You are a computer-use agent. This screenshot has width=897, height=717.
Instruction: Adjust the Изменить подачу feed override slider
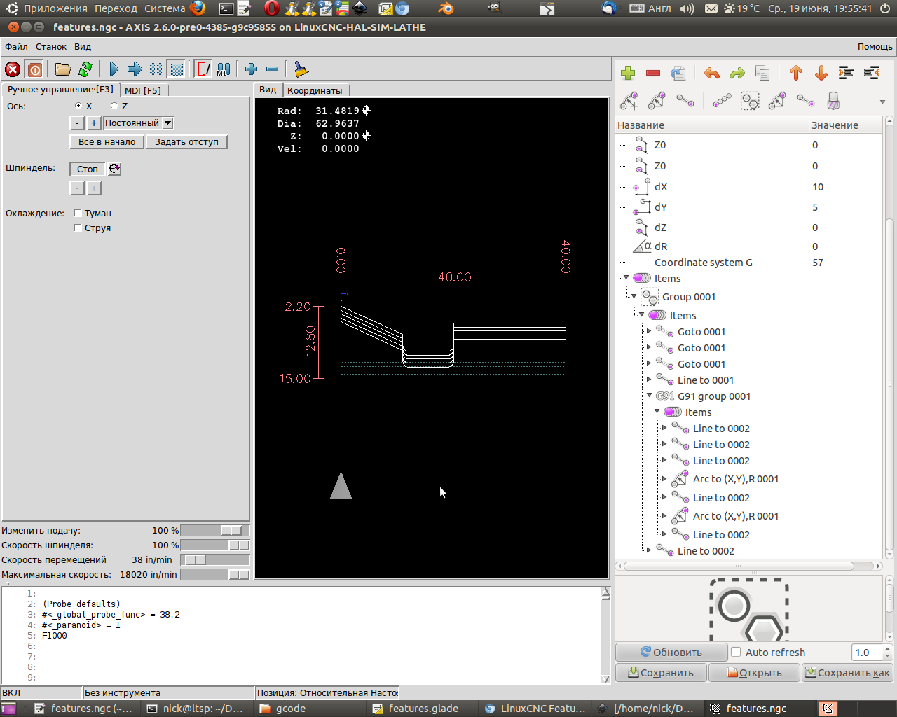[x=231, y=531]
